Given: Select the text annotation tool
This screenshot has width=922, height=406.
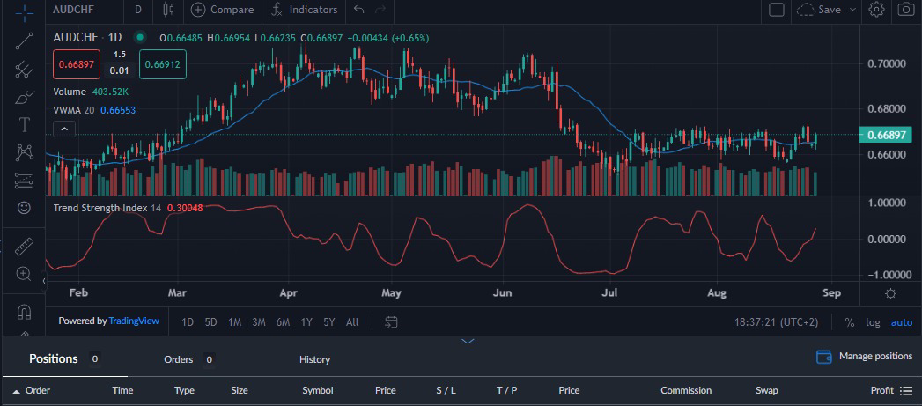Looking at the screenshot, I should (x=24, y=124).
